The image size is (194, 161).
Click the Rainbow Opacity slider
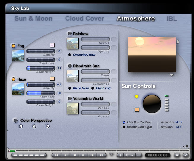pos(96,48)
